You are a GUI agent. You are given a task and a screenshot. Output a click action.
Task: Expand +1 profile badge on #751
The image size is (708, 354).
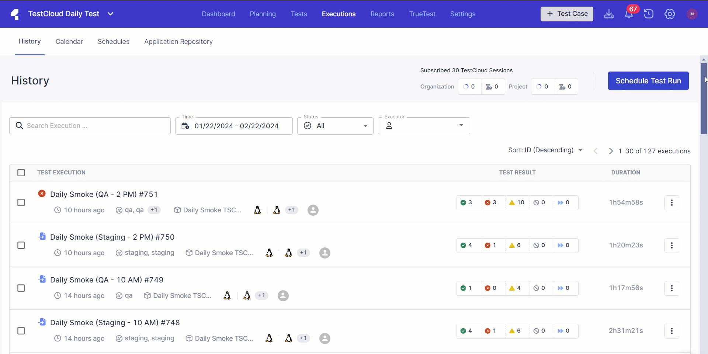(154, 210)
